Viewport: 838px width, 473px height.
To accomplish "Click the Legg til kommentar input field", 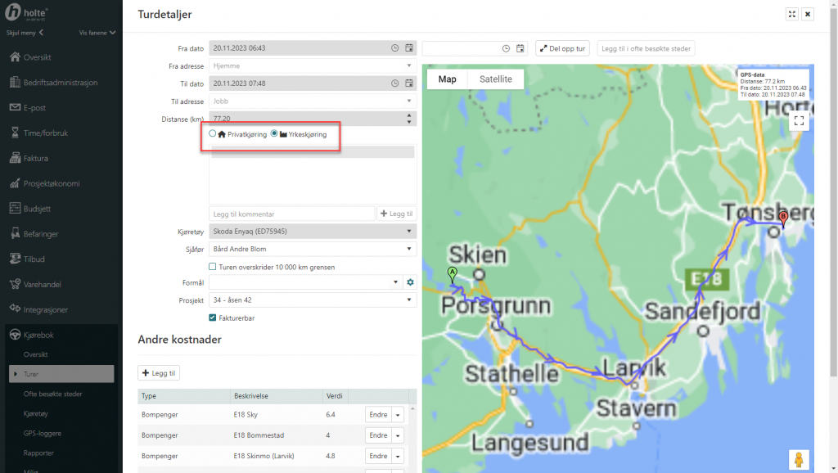I will click(291, 214).
